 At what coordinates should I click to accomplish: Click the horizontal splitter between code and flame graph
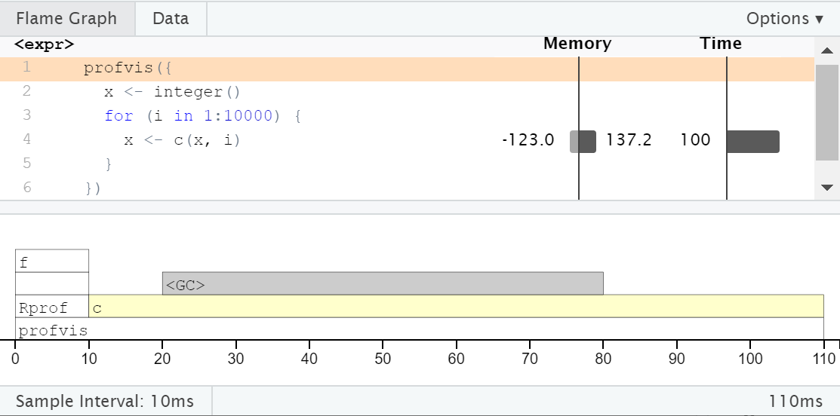(x=420, y=207)
